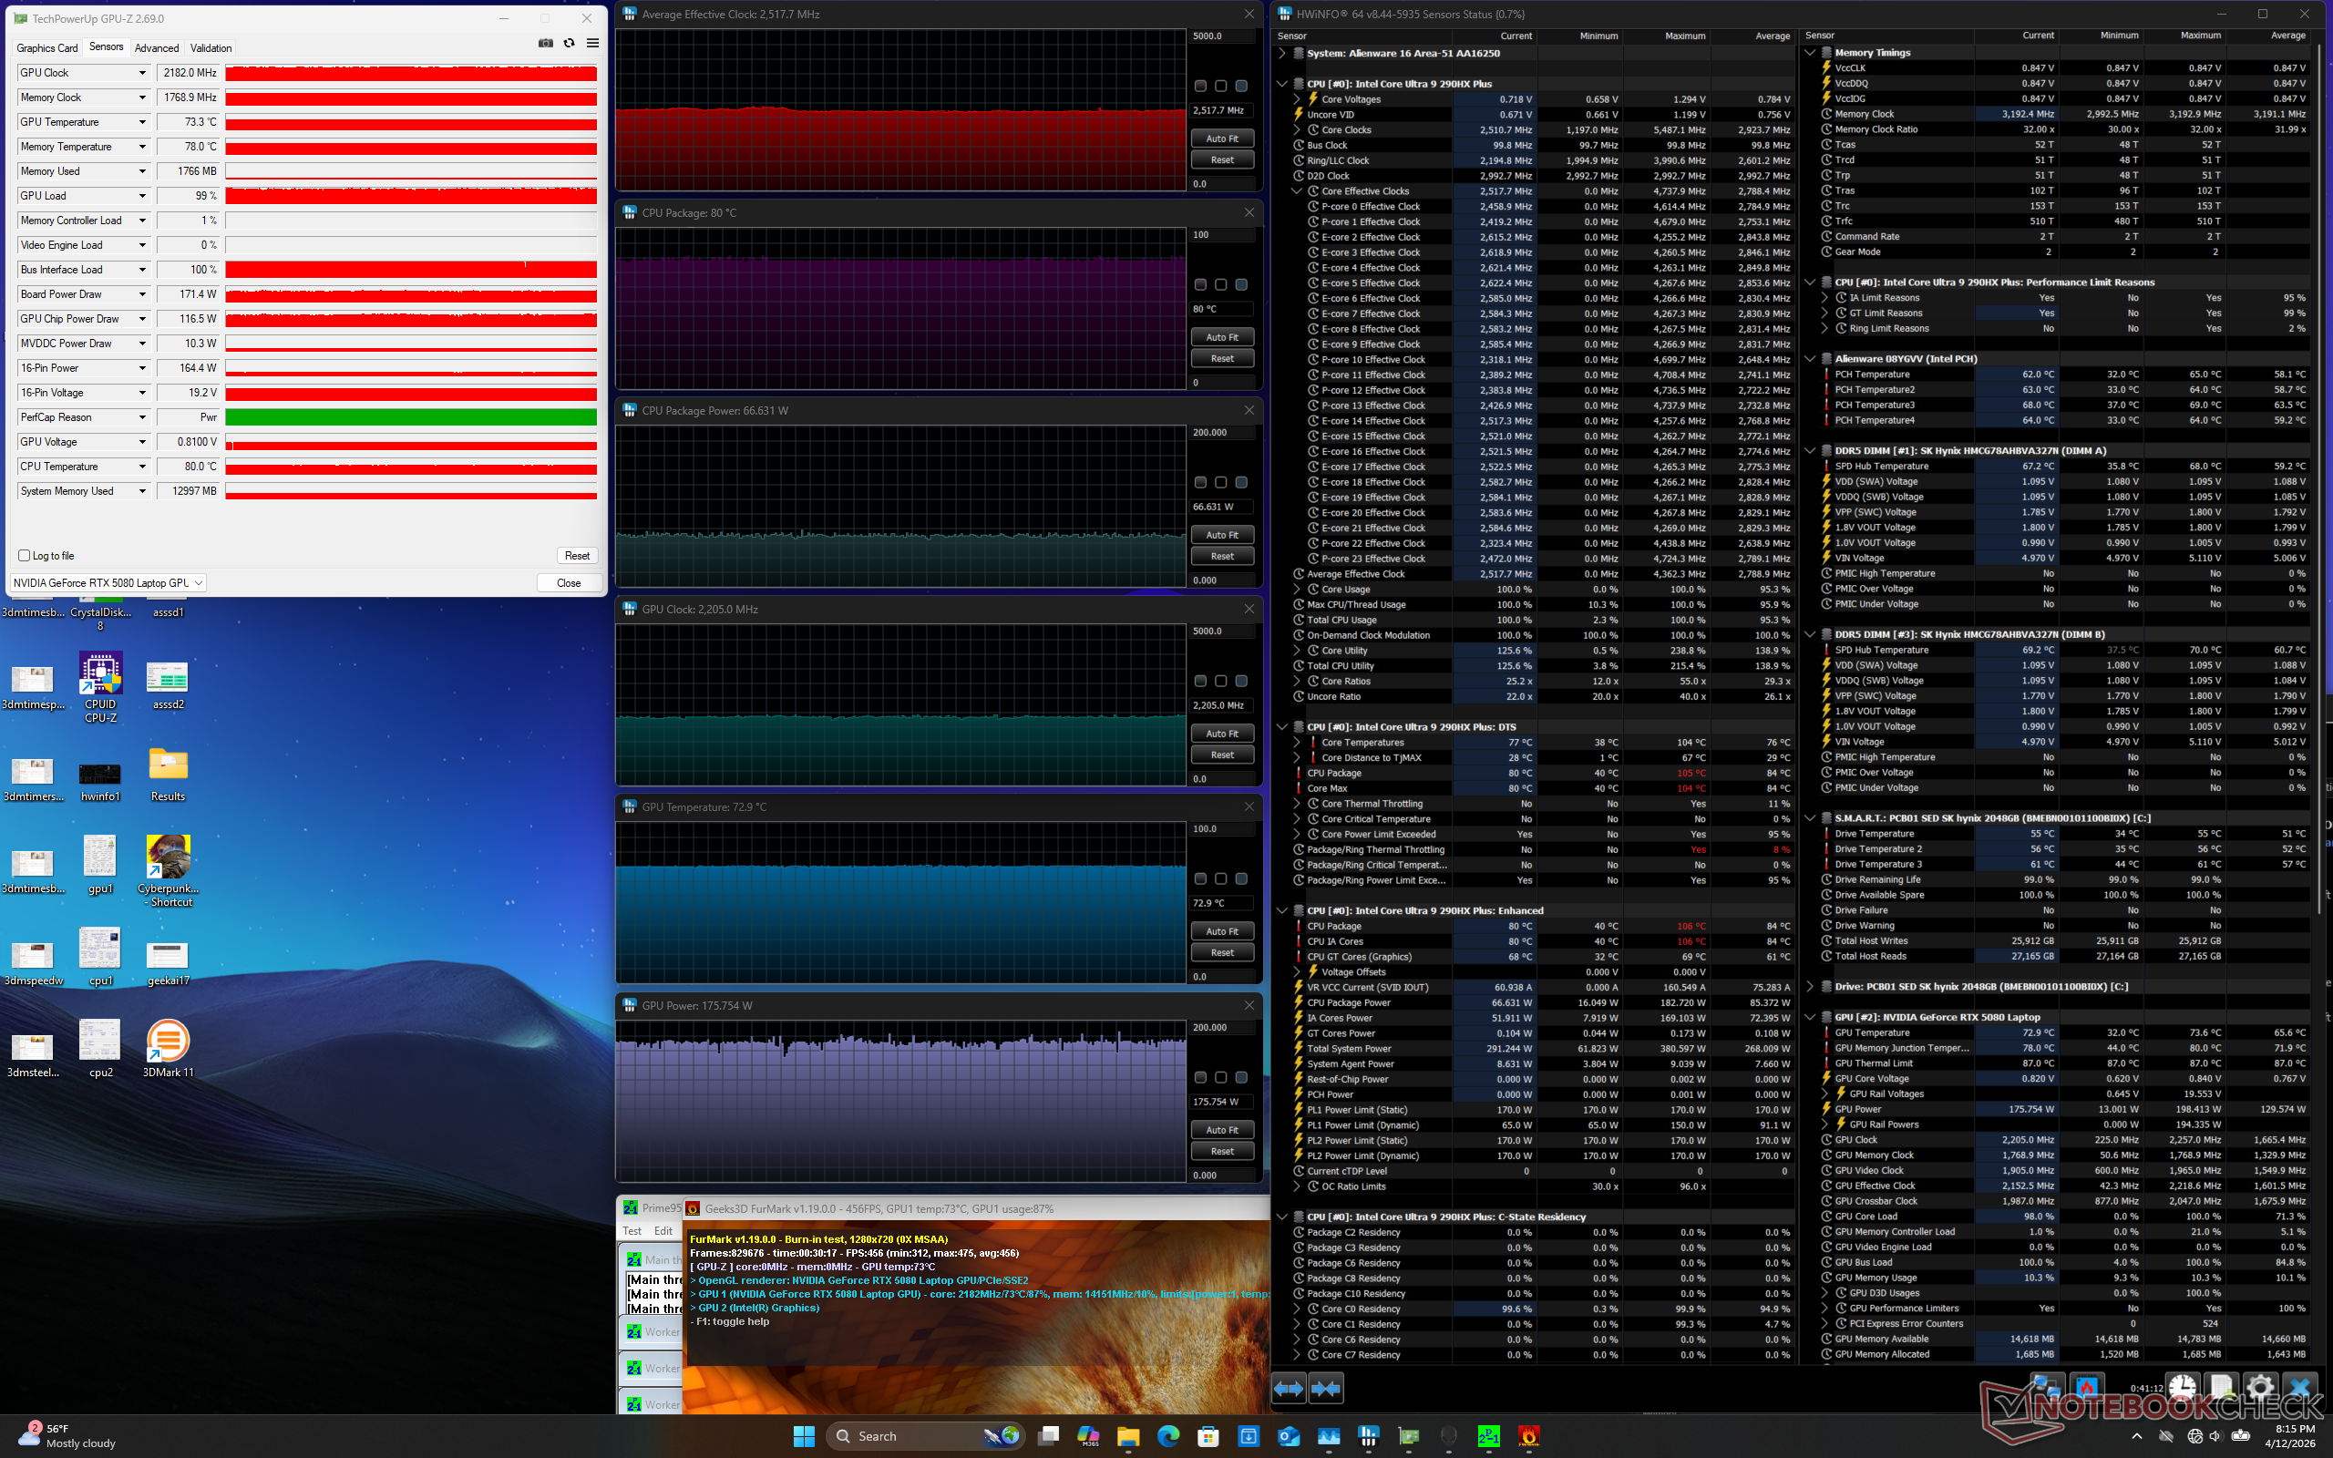Toggle first checkbox in CPU Package graph
Viewport: 2333px width, 1458px height.
coord(1200,284)
